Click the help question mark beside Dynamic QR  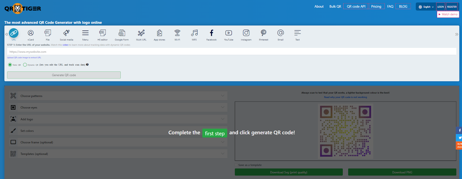click(87, 65)
